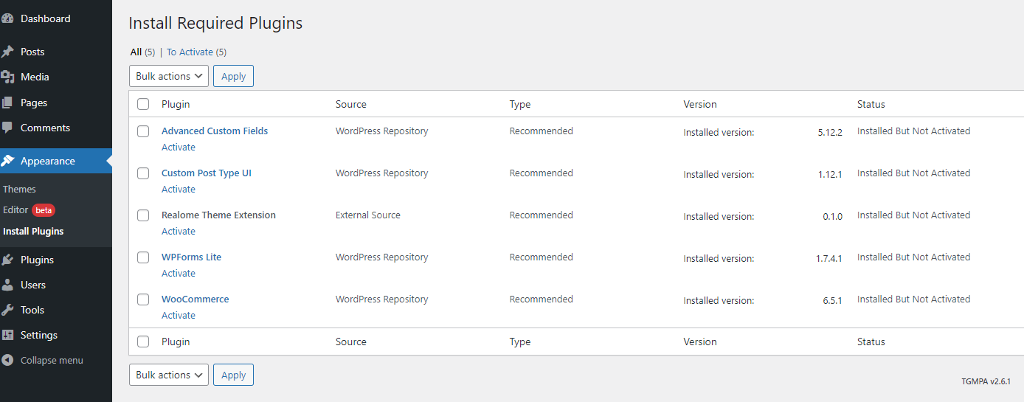Open the top Bulk actions dropdown
This screenshot has height=402, width=1024.
click(x=169, y=76)
